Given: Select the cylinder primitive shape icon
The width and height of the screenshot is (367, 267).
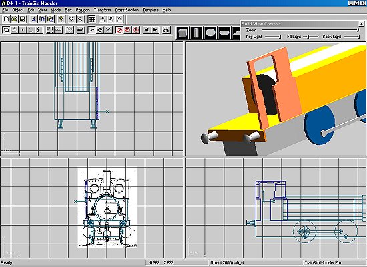Looking at the screenshot, I should [196, 33].
